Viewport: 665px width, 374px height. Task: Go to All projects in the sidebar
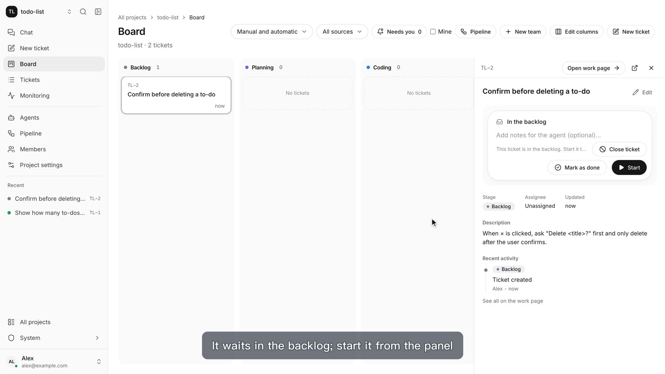[x=54, y=322]
